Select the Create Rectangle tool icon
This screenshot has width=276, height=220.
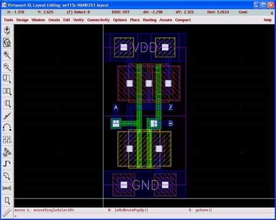click(7, 201)
